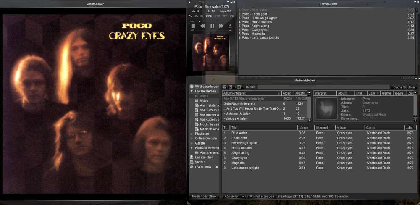Toggle the equalizer with EQ button
The width and height of the screenshot is (420, 205).
[202, 16]
